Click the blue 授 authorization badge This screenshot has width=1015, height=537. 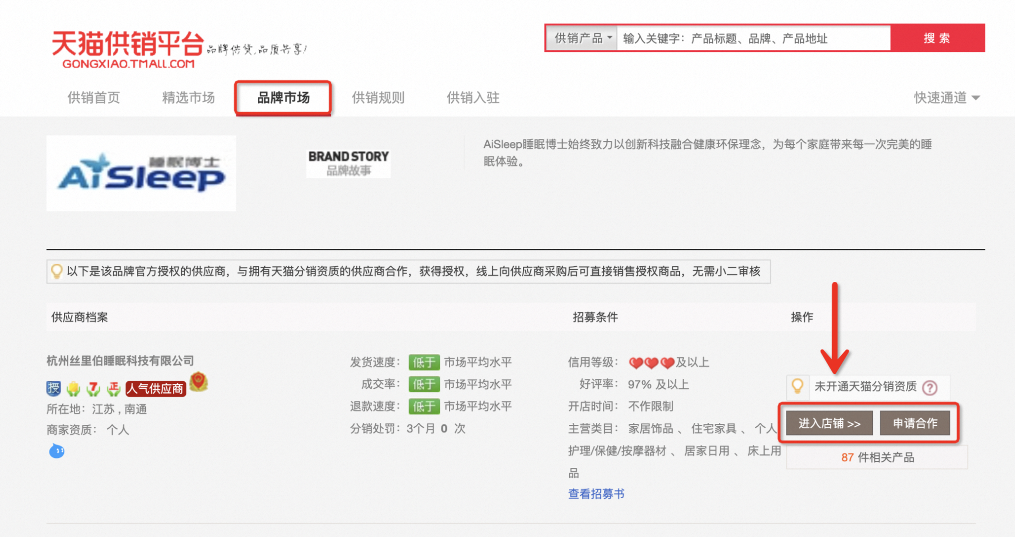pyautogui.click(x=53, y=388)
